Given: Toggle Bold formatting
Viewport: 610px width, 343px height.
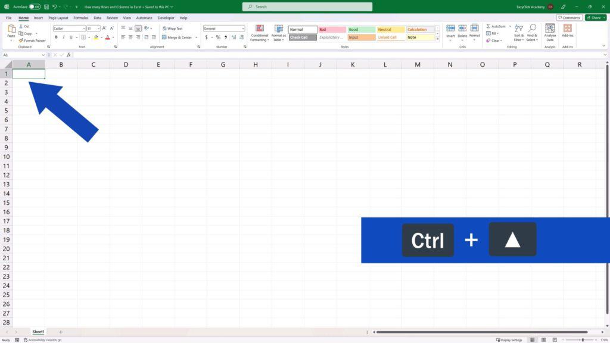Looking at the screenshot, I should click(57, 38).
